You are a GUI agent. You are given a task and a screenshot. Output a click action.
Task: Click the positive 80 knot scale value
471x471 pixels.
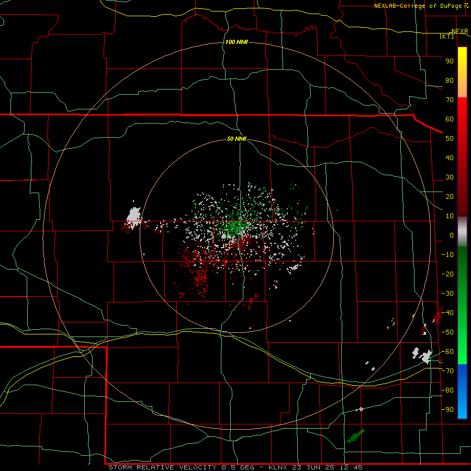[450, 80]
